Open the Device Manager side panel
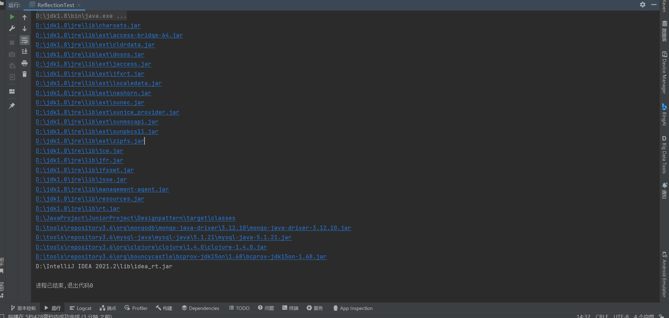The image size is (669, 318). coord(664,72)
